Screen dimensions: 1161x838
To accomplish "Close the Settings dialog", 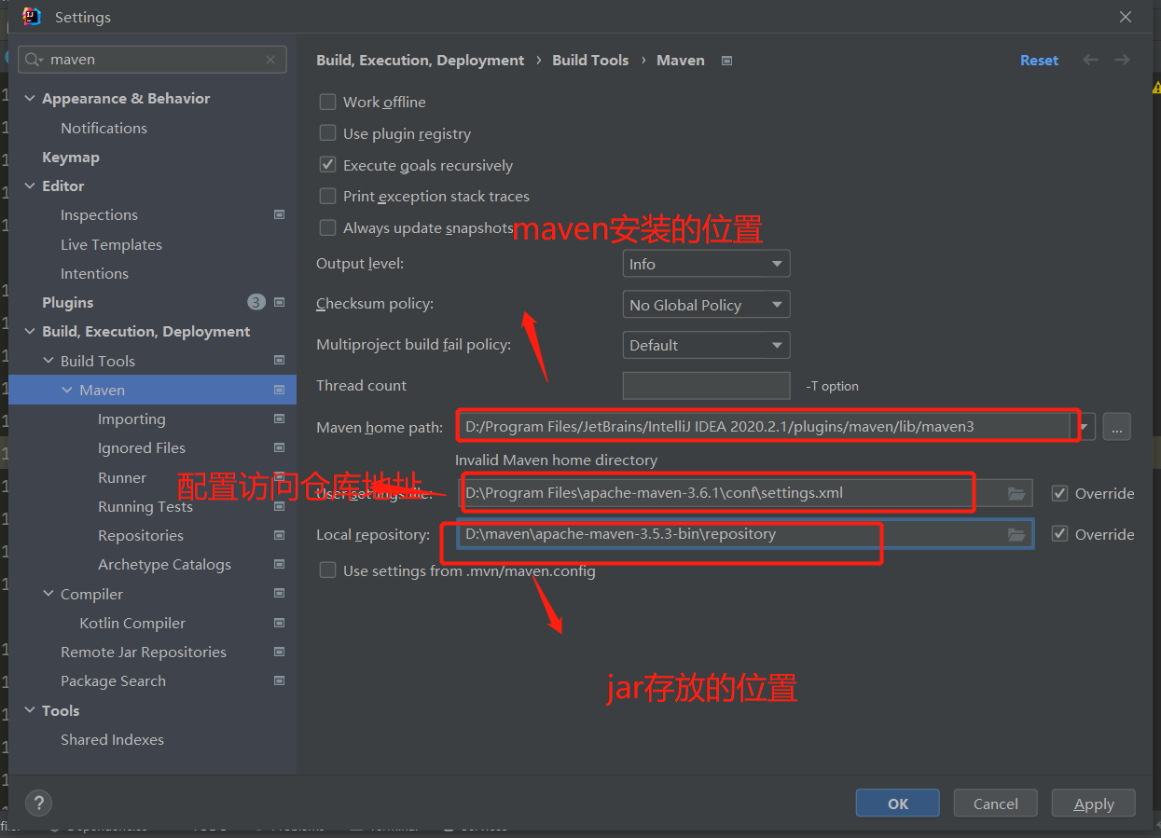I will click(1126, 17).
